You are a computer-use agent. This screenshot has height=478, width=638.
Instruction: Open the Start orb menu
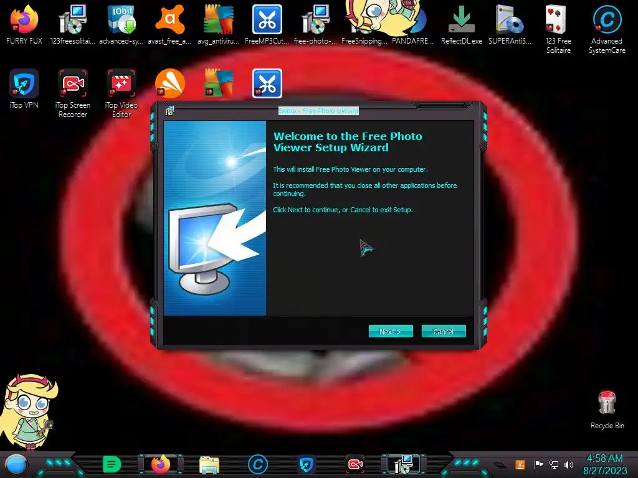pos(16,464)
